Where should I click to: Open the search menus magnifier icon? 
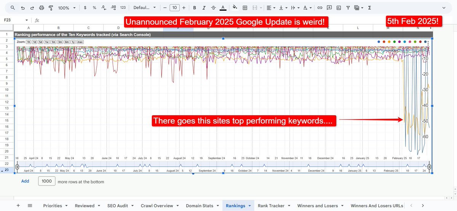(x=13, y=8)
